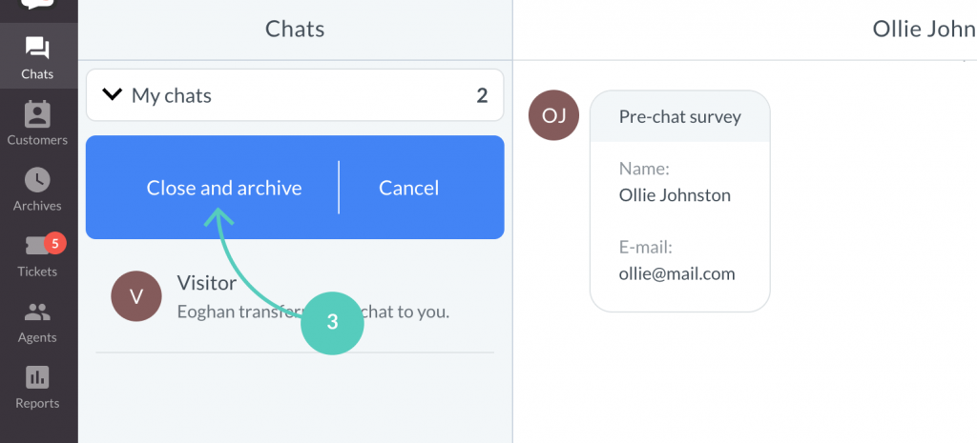Viewport: 977px width, 443px height.
Task: Click the LiveChat logo at top of sidebar
Action: pos(37,5)
